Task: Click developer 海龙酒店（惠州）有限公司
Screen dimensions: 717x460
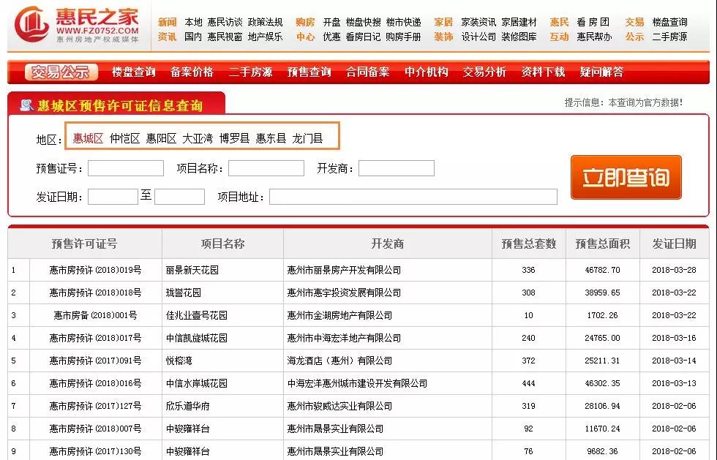Action: (339, 361)
